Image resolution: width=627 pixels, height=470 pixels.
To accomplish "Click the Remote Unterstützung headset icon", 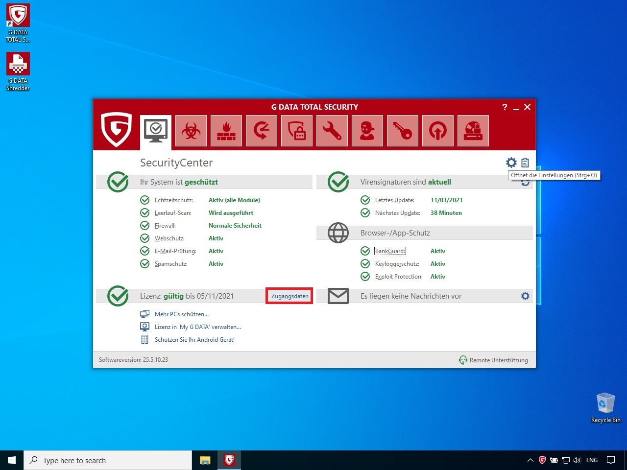I will point(463,360).
